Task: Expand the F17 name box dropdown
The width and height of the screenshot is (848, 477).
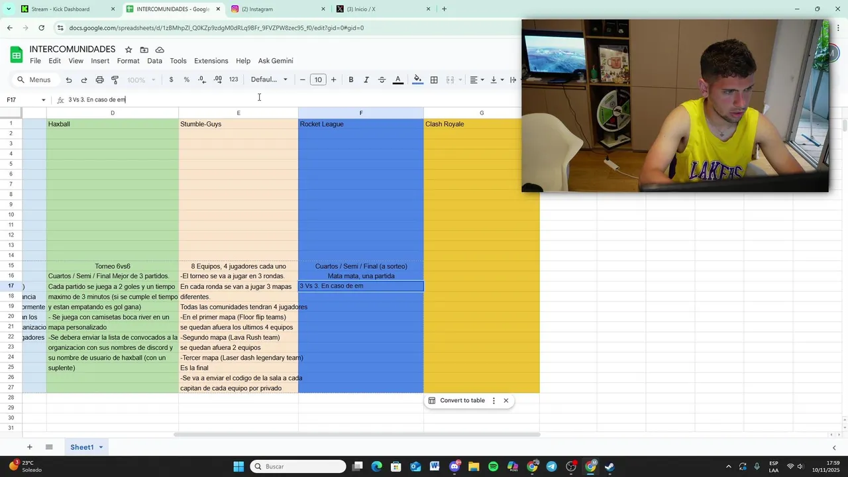Action: [x=44, y=100]
